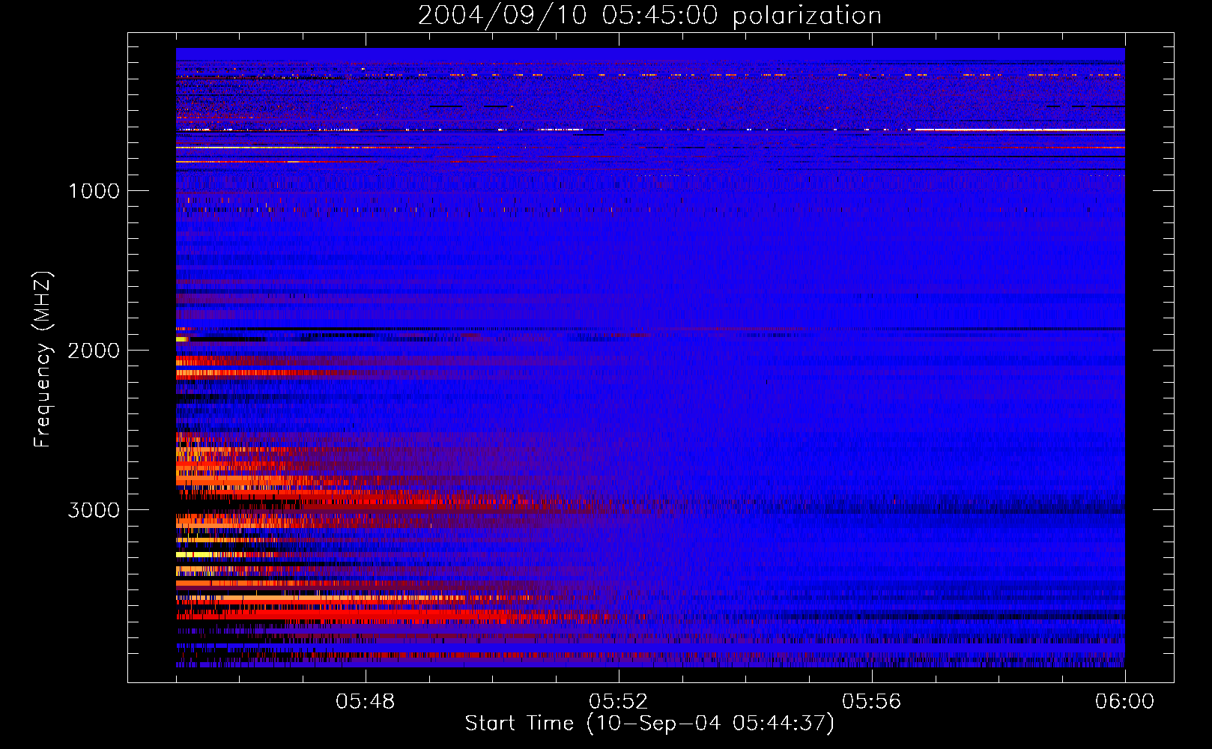Click the 05:56 time tick label
The width and height of the screenshot is (1212, 749).
click(872, 701)
